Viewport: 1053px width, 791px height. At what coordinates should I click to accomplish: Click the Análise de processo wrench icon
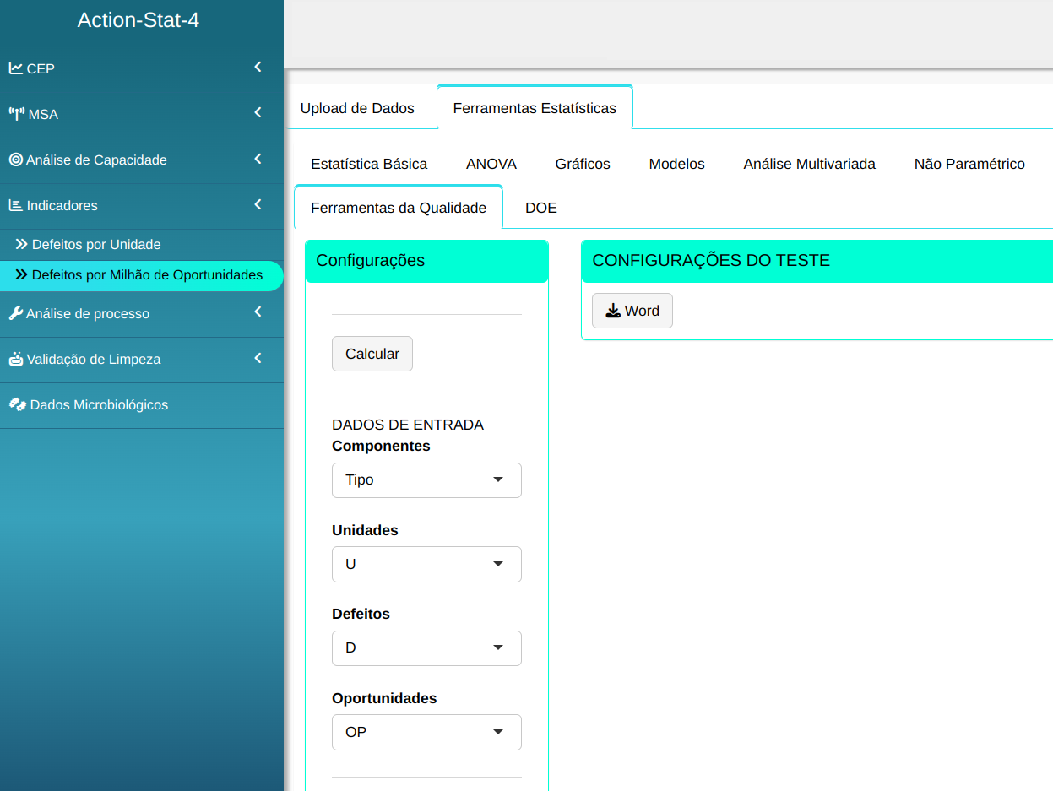[16, 313]
